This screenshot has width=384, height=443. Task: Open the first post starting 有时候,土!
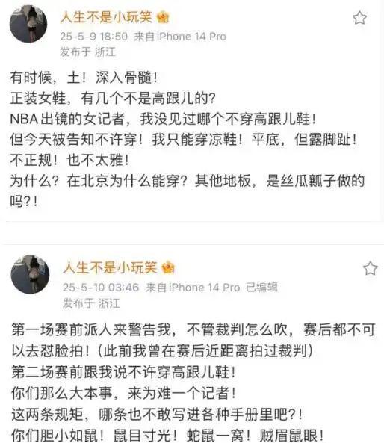coord(187,139)
